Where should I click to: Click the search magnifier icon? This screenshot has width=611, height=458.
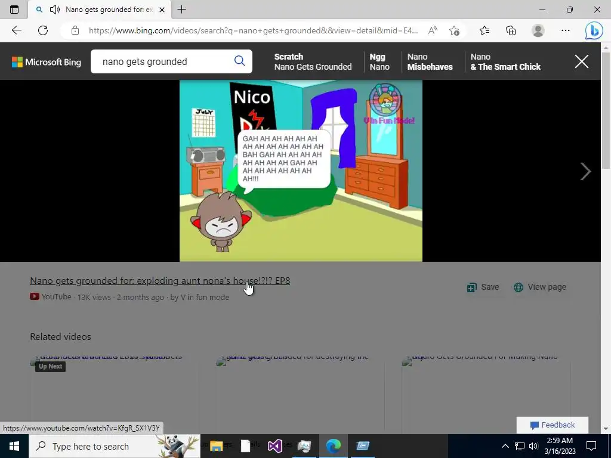[240, 61]
